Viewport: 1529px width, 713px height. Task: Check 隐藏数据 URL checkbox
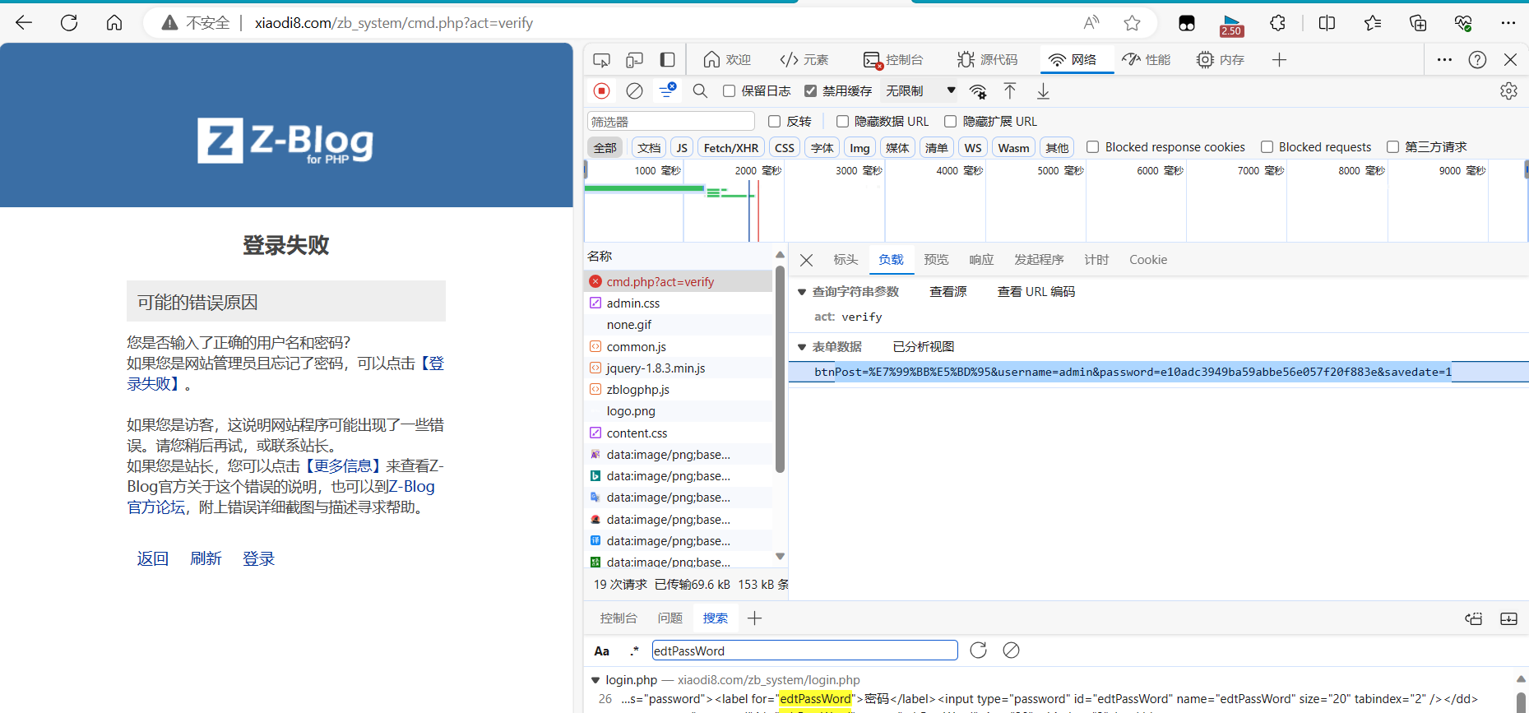(x=842, y=122)
